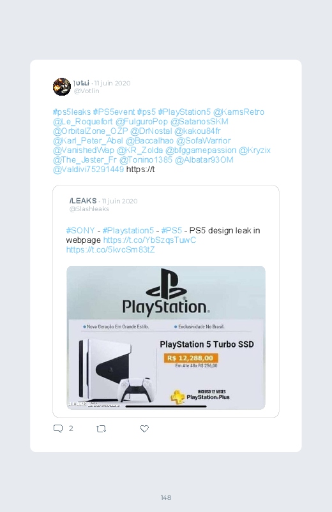Click the @Votlin handle
The height and width of the screenshot is (512, 332).
click(x=86, y=91)
